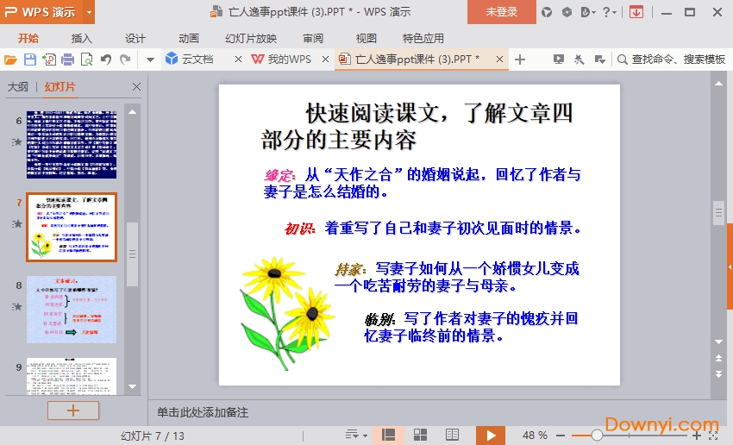Screen dimensions: 733x445
Task: Open the 插入 ribbon tab
Action: (81, 38)
